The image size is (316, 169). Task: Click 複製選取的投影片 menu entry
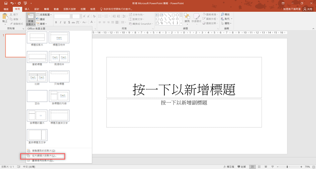coord(43,150)
